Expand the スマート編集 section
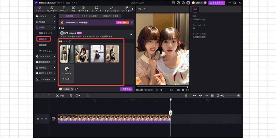The height and width of the screenshot is (138, 276). click(46, 80)
